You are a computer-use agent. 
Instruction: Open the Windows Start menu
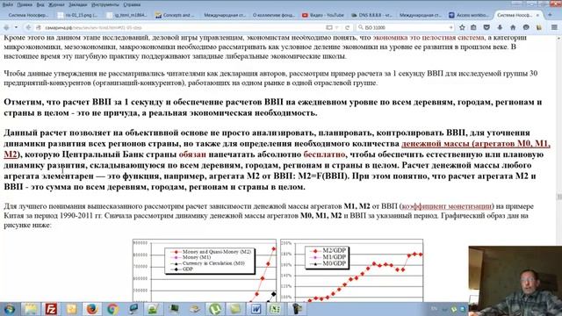[10, 309]
